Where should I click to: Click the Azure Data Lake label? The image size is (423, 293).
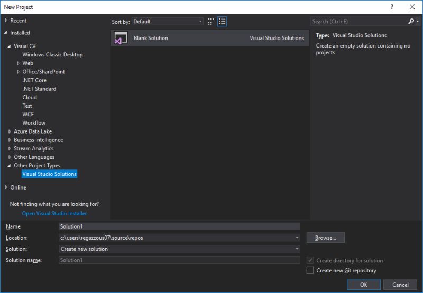pos(33,131)
